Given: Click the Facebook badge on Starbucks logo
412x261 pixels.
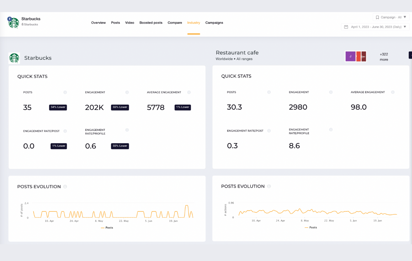Looking at the screenshot, I should point(10,19).
